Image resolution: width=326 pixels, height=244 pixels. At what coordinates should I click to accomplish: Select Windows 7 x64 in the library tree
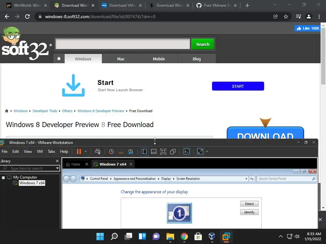click(x=32, y=183)
